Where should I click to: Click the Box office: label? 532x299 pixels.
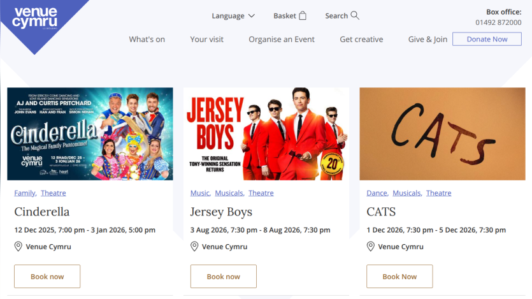tap(504, 12)
